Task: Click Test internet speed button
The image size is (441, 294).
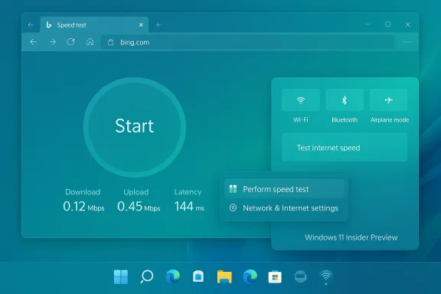Action: point(345,148)
